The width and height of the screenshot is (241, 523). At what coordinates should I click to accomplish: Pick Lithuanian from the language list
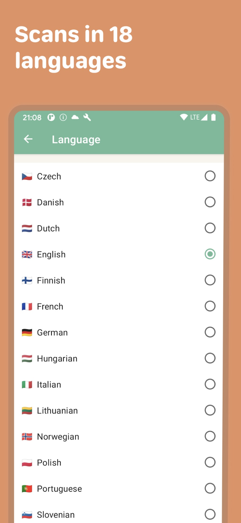57,411
